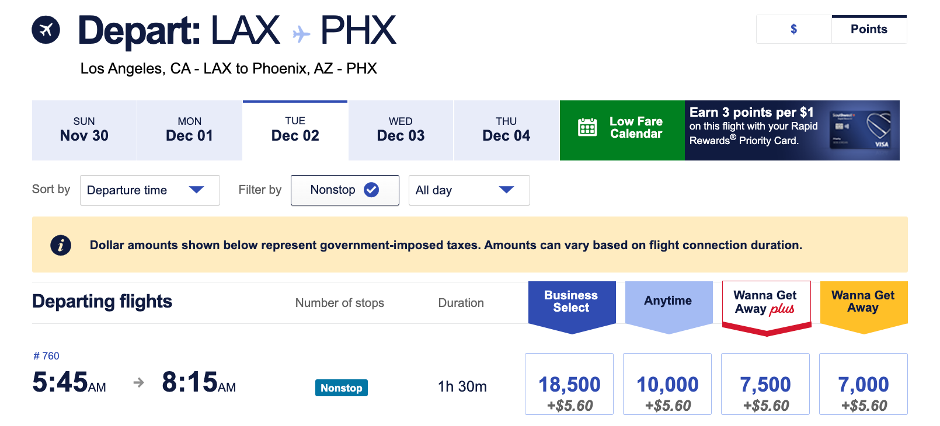Toggle the Points pricing mode
The height and width of the screenshot is (426, 940).
869,28
